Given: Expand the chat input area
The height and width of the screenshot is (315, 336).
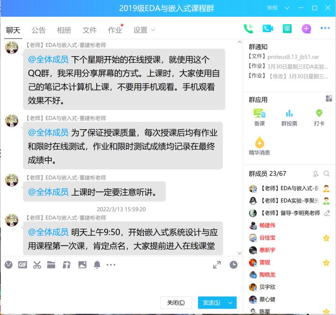Looking at the screenshot, I should [217, 265].
